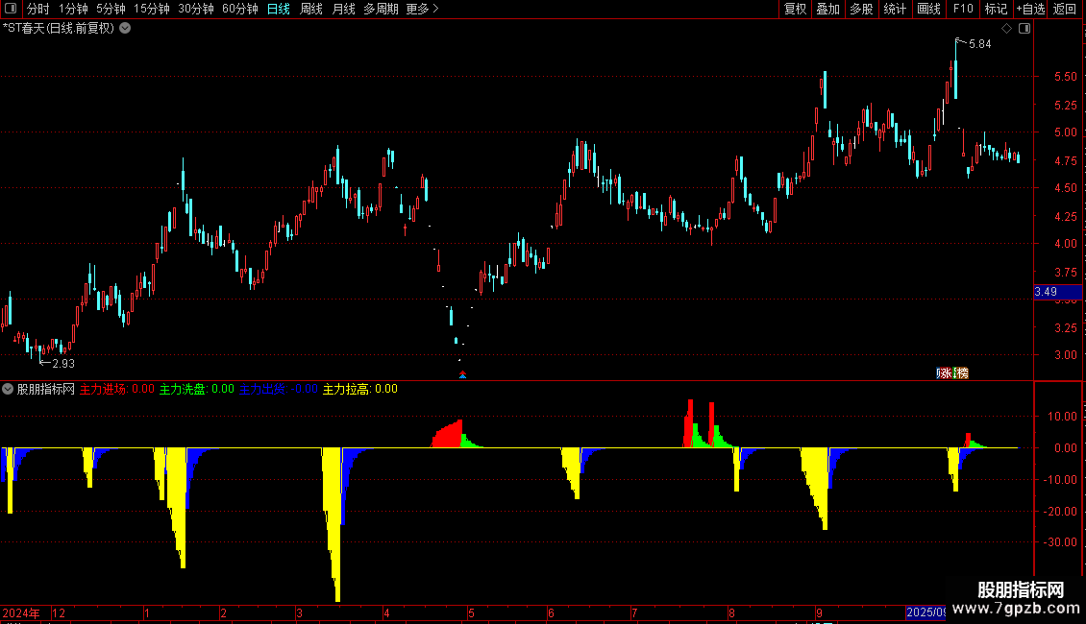Select the 5分钟 period

tap(111, 9)
